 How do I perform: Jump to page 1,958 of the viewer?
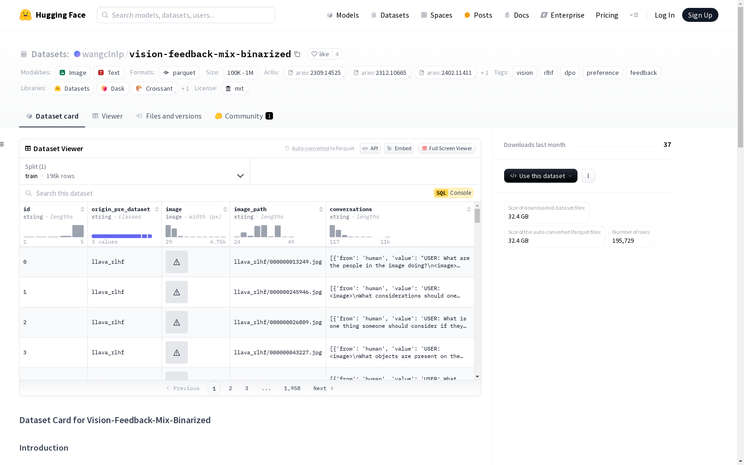pyautogui.click(x=292, y=388)
